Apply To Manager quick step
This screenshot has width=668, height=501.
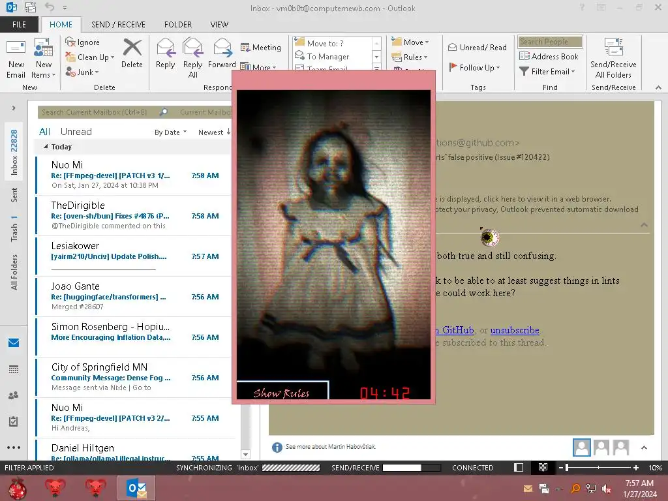point(328,56)
